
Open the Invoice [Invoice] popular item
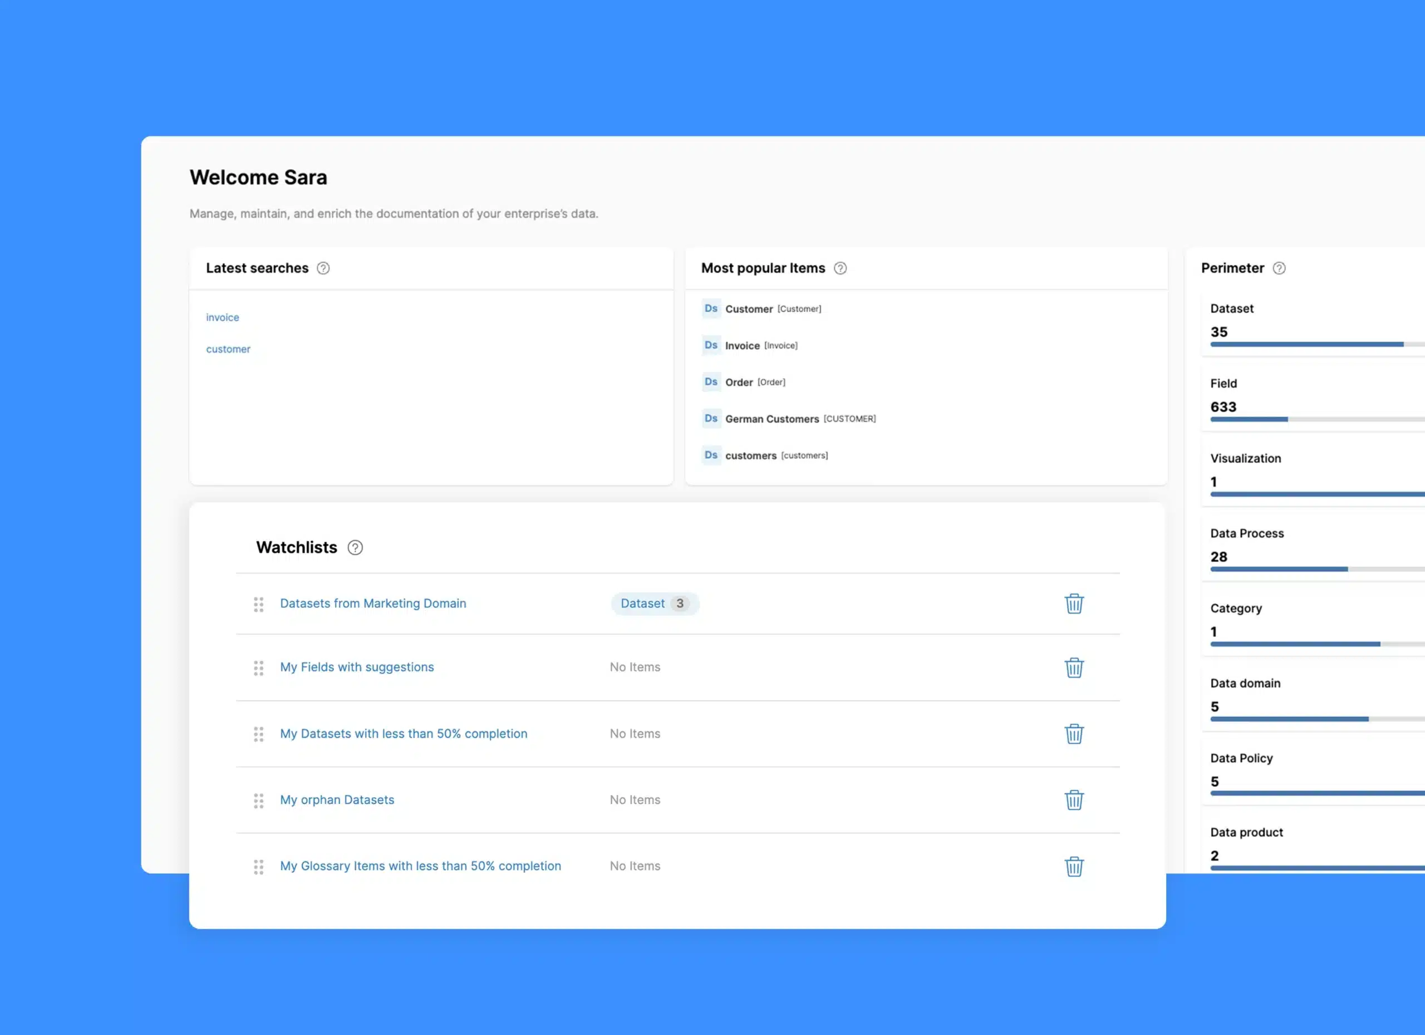pos(761,345)
